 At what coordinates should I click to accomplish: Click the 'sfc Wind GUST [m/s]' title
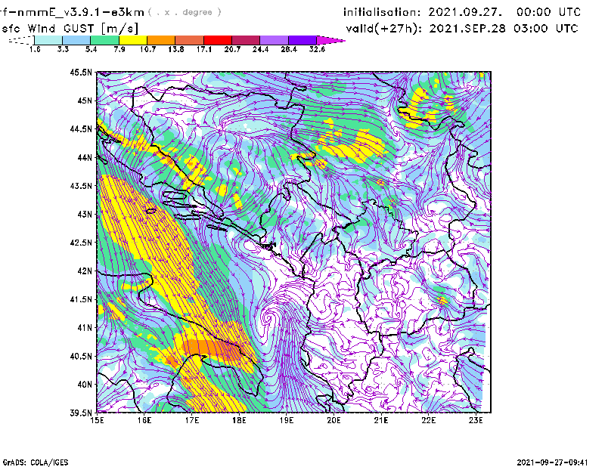click(70, 29)
